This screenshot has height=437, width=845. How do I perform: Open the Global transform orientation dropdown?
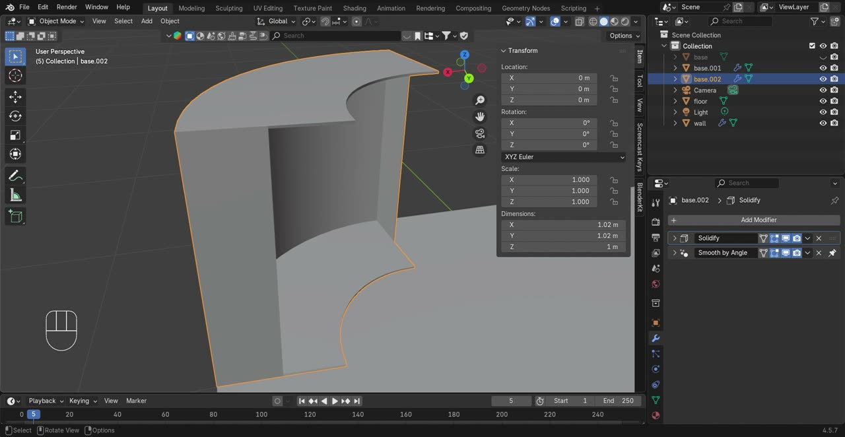pos(277,21)
